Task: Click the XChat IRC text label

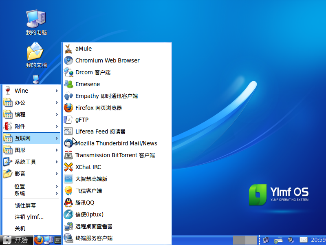Action: click(88, 167)
